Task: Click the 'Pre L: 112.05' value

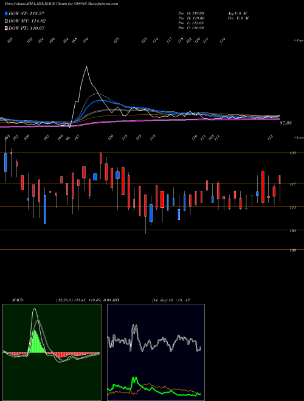Action: pyautogui.click(x=191, y=23)
